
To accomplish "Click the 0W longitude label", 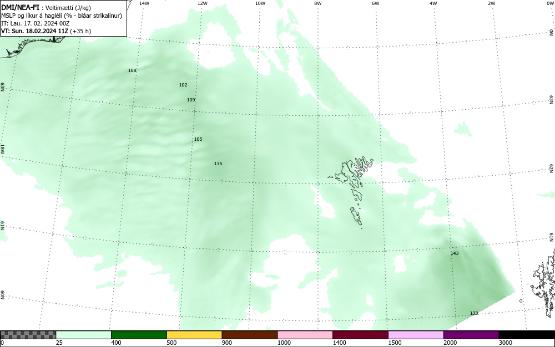I will tap(549, 3).
